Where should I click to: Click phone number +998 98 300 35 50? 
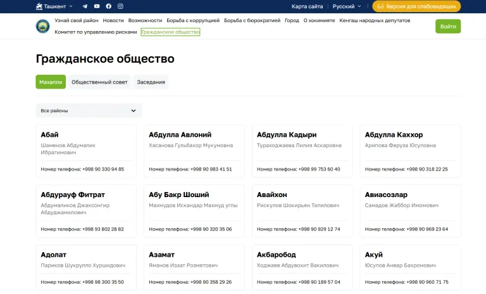103,282
